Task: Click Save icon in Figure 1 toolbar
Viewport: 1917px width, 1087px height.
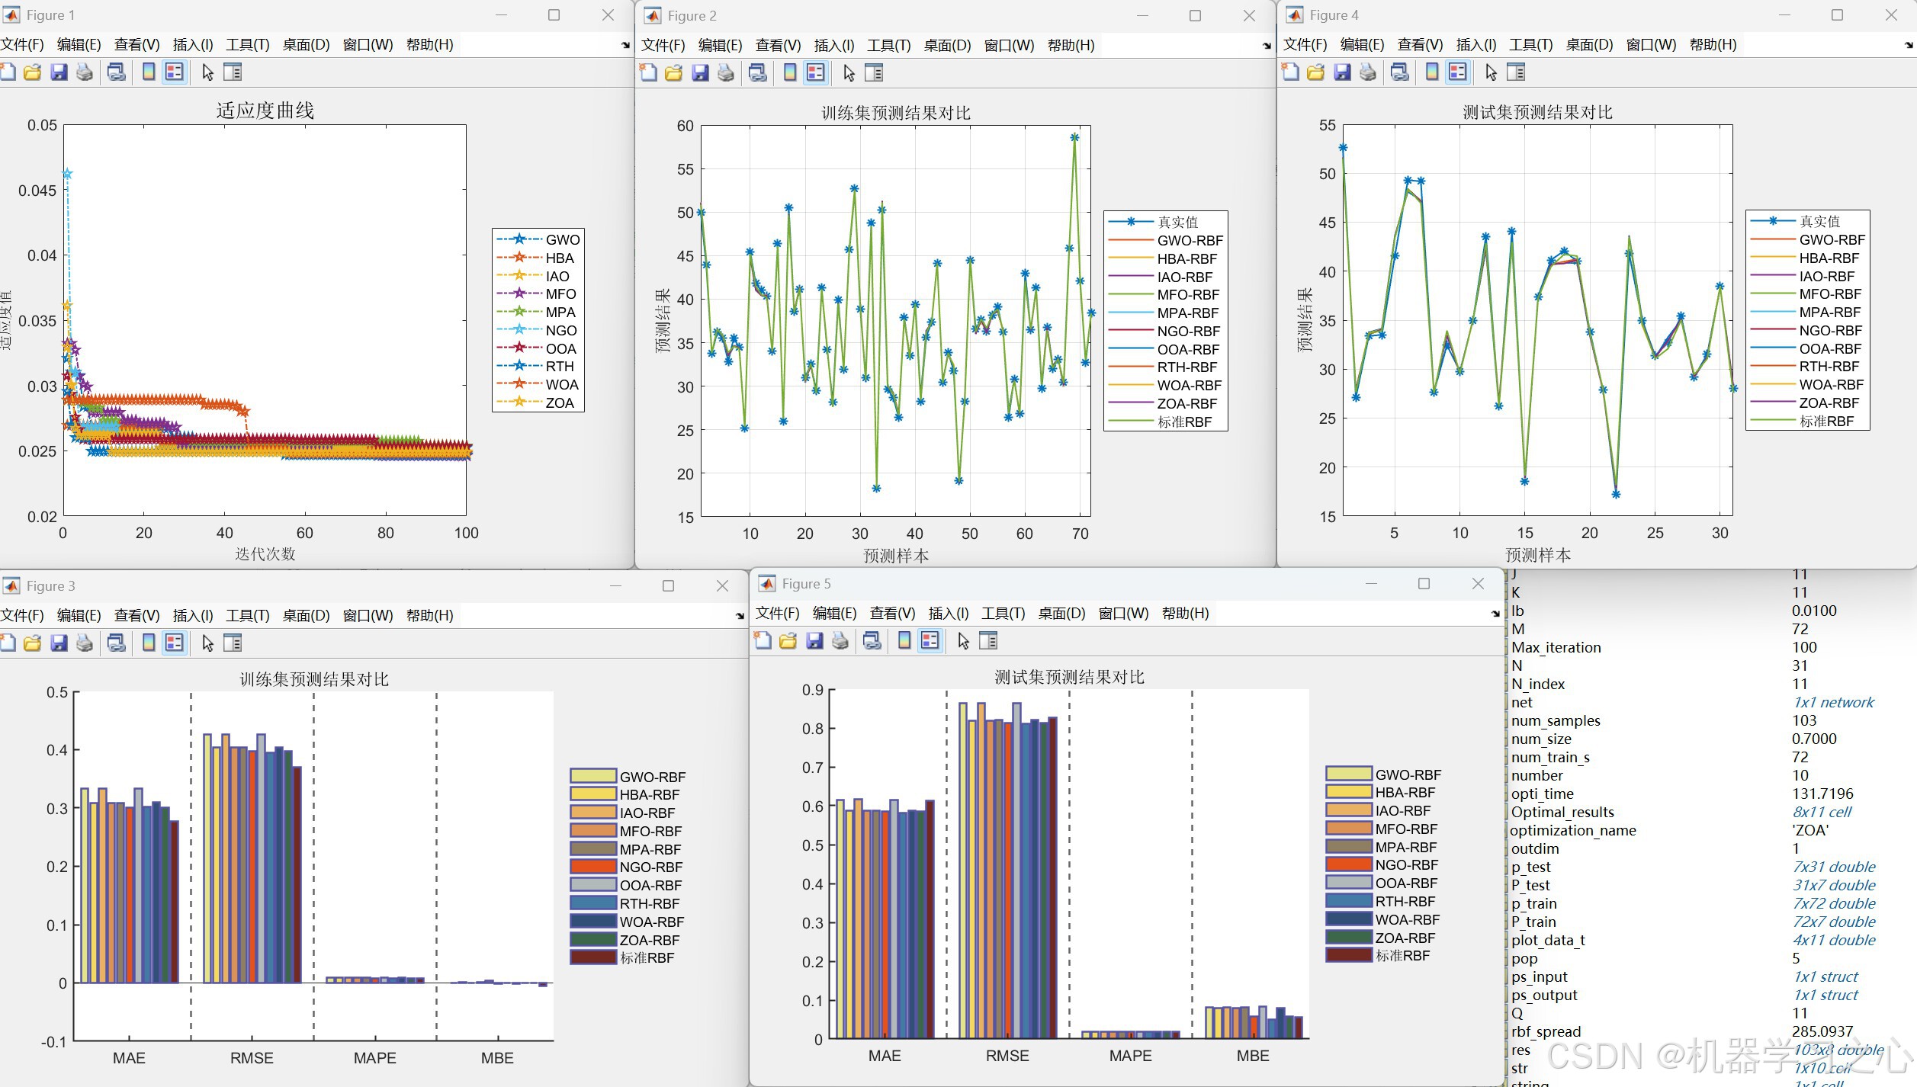Action: (x=59, y=72)
